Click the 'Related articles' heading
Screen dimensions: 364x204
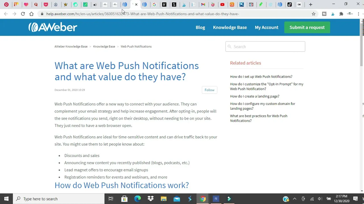pyautogui.click(x=245, y=63)
